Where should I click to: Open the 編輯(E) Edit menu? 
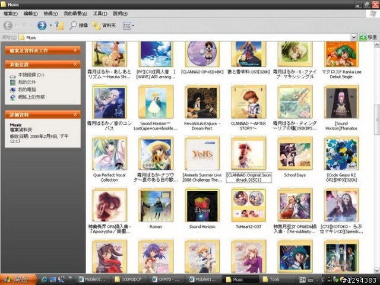pyautogui.click(x=30, y=14)
